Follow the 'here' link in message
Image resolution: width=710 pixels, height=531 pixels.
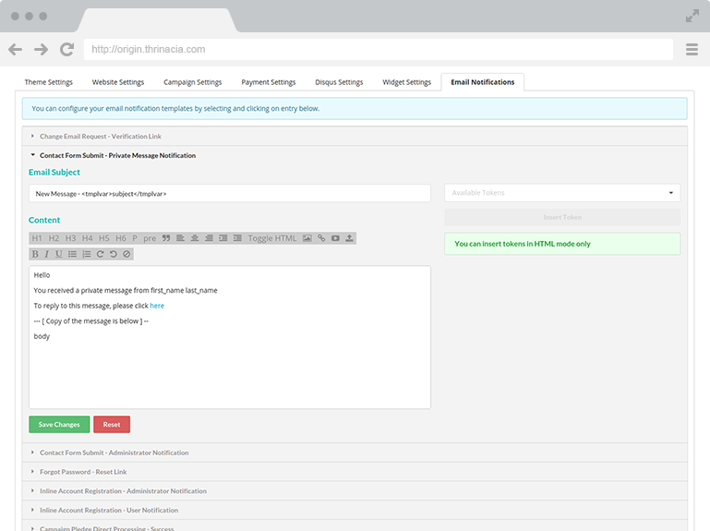(x=157, y=306)
